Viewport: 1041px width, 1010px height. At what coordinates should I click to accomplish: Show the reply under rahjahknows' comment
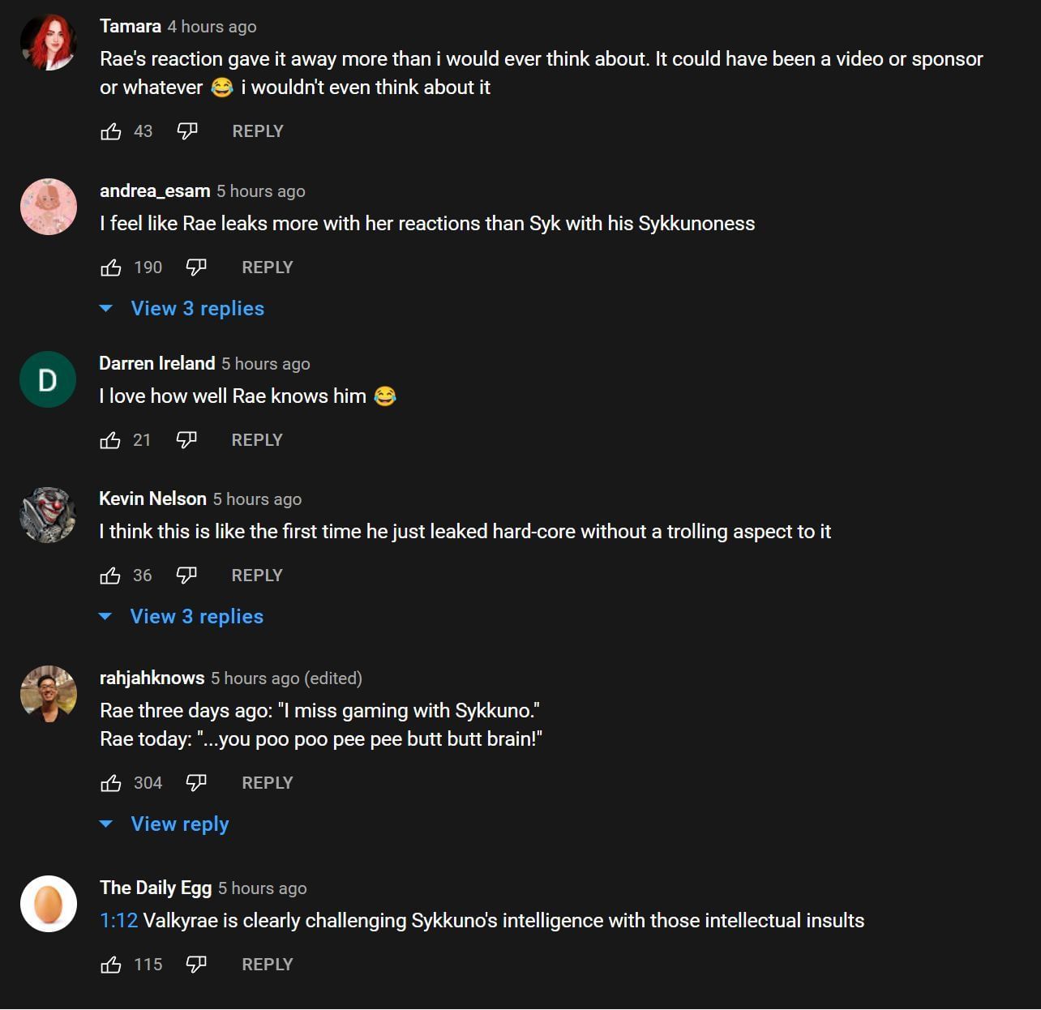[179, 824]
